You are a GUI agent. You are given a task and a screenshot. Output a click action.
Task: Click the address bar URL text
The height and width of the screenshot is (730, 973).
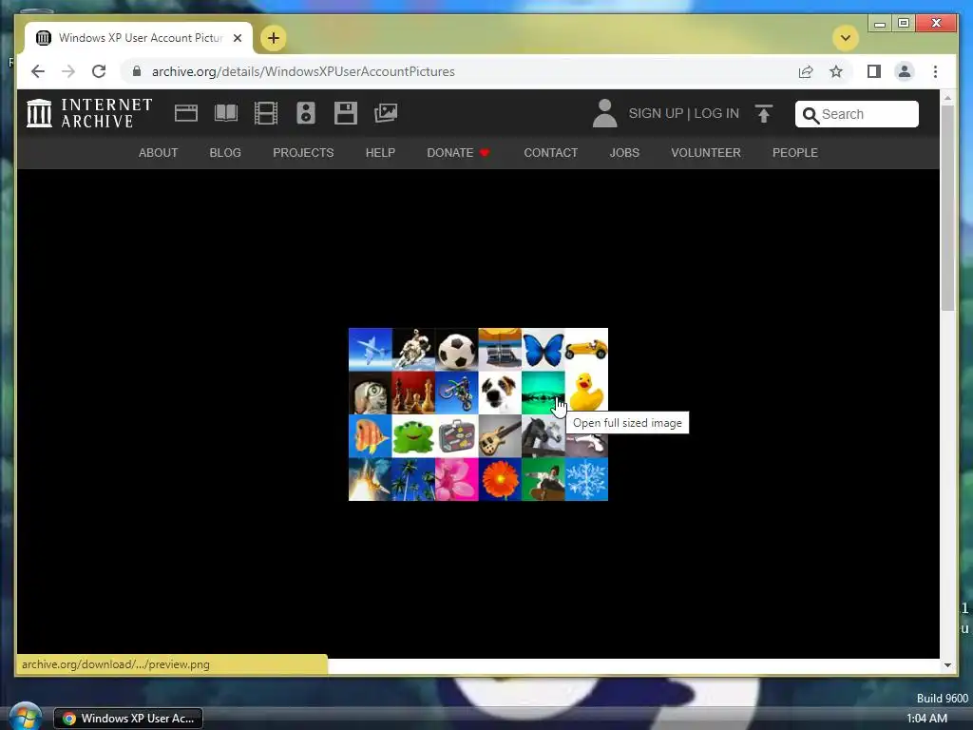tap(303, 71)
